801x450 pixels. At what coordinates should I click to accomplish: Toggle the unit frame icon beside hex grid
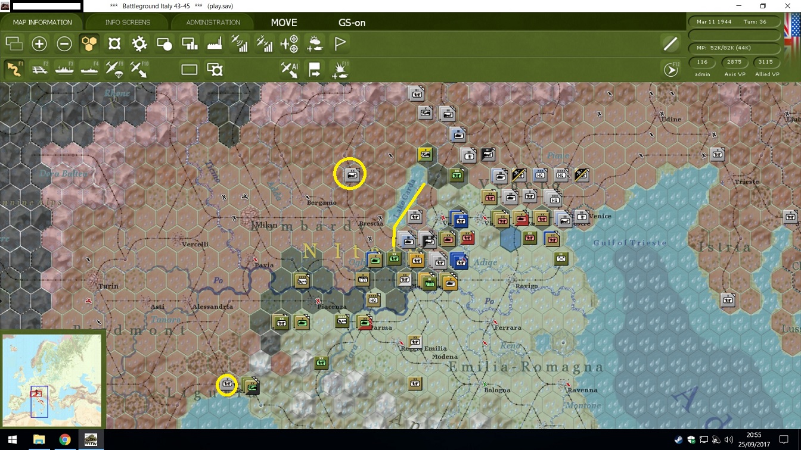click(114, 44)
